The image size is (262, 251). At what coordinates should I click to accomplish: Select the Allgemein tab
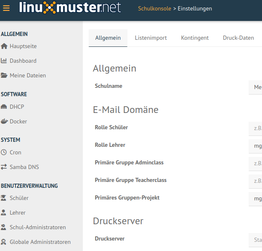click(x=108, y=38)
